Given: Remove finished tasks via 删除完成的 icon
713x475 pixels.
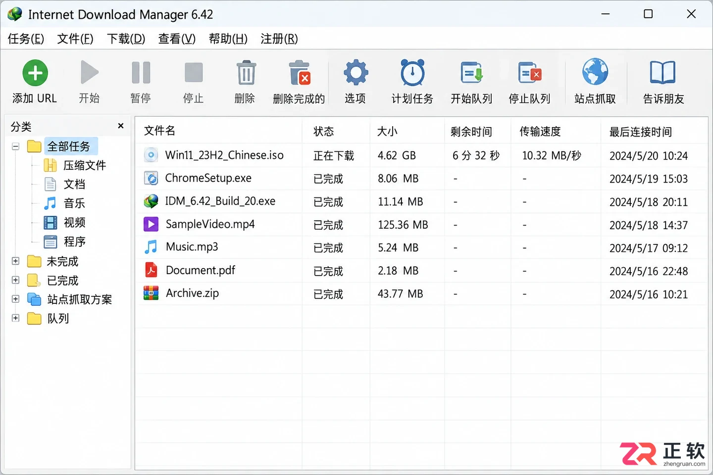Looking at the screenshot, I should (300, 73).
